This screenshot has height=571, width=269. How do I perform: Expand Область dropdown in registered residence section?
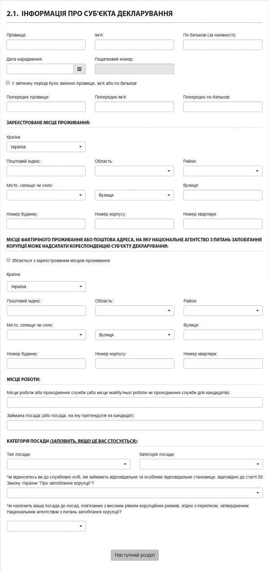pos(134,171)
